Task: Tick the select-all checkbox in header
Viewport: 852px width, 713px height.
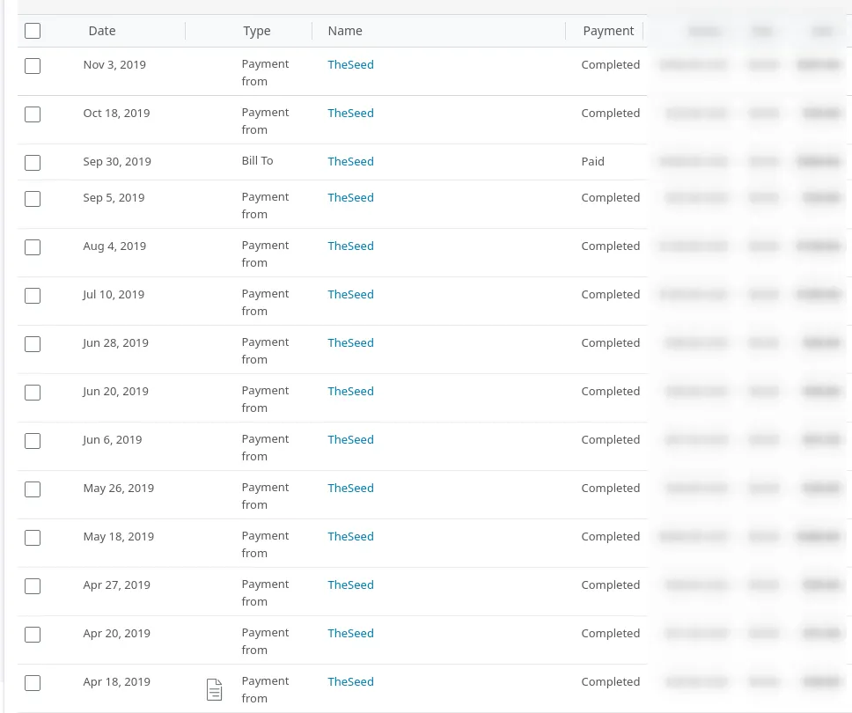Action: (x=33, y=31)
